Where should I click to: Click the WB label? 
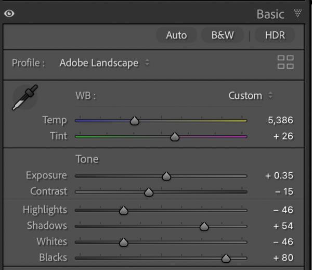[x=86, y=96]
